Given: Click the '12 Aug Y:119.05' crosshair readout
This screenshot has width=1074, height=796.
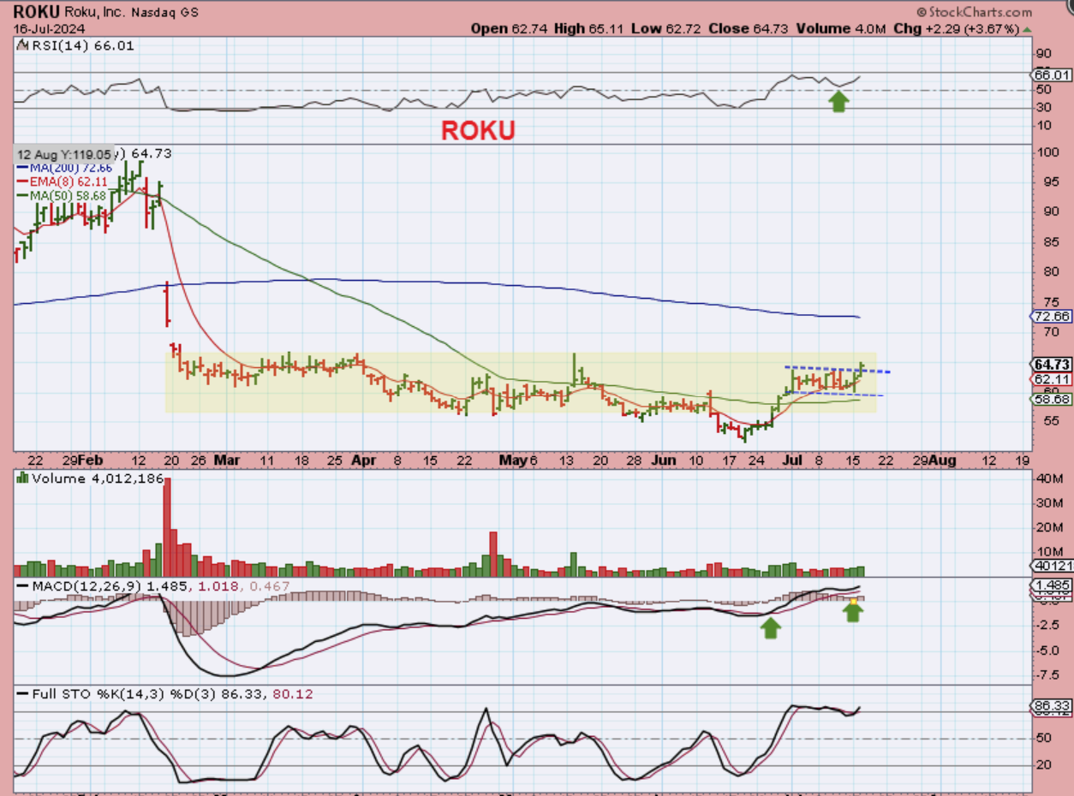Looking at the screenshot, I should point(64,154).
